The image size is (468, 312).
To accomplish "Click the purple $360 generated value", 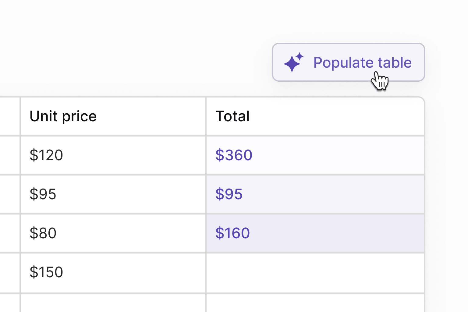I will click(x=233, y=155).
